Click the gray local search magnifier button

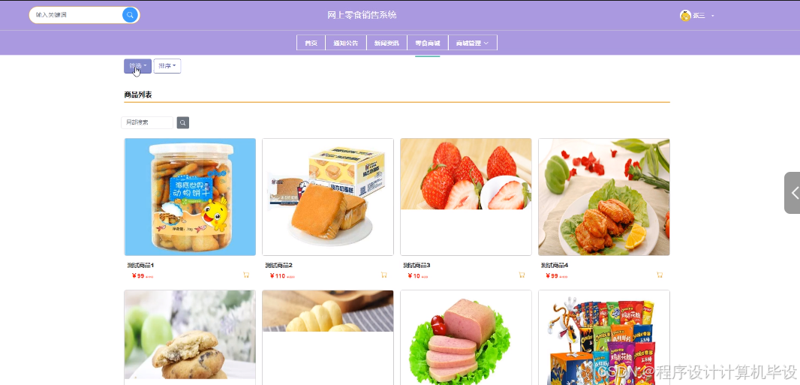pyautogui.click(x=182, y=123)
